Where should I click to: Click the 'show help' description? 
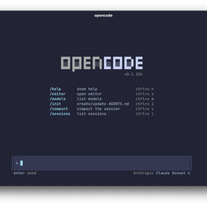click(87, 89)
